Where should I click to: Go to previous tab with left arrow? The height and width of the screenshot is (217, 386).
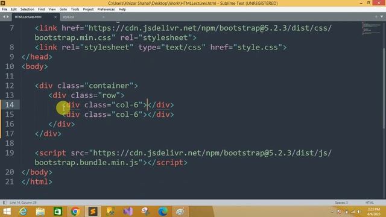4,17
